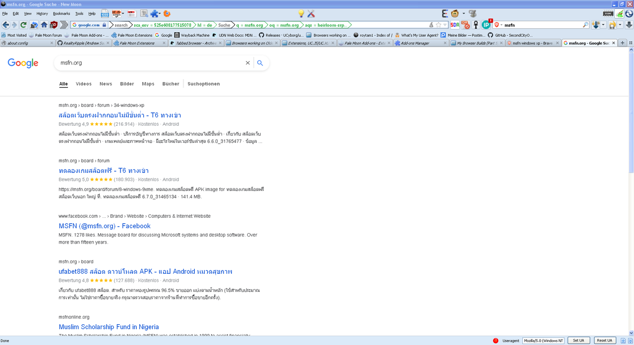Screen dimensions: 634x345
Task: Open the dropdown next to the monkey icon
Action: click(x=463, y=13)
